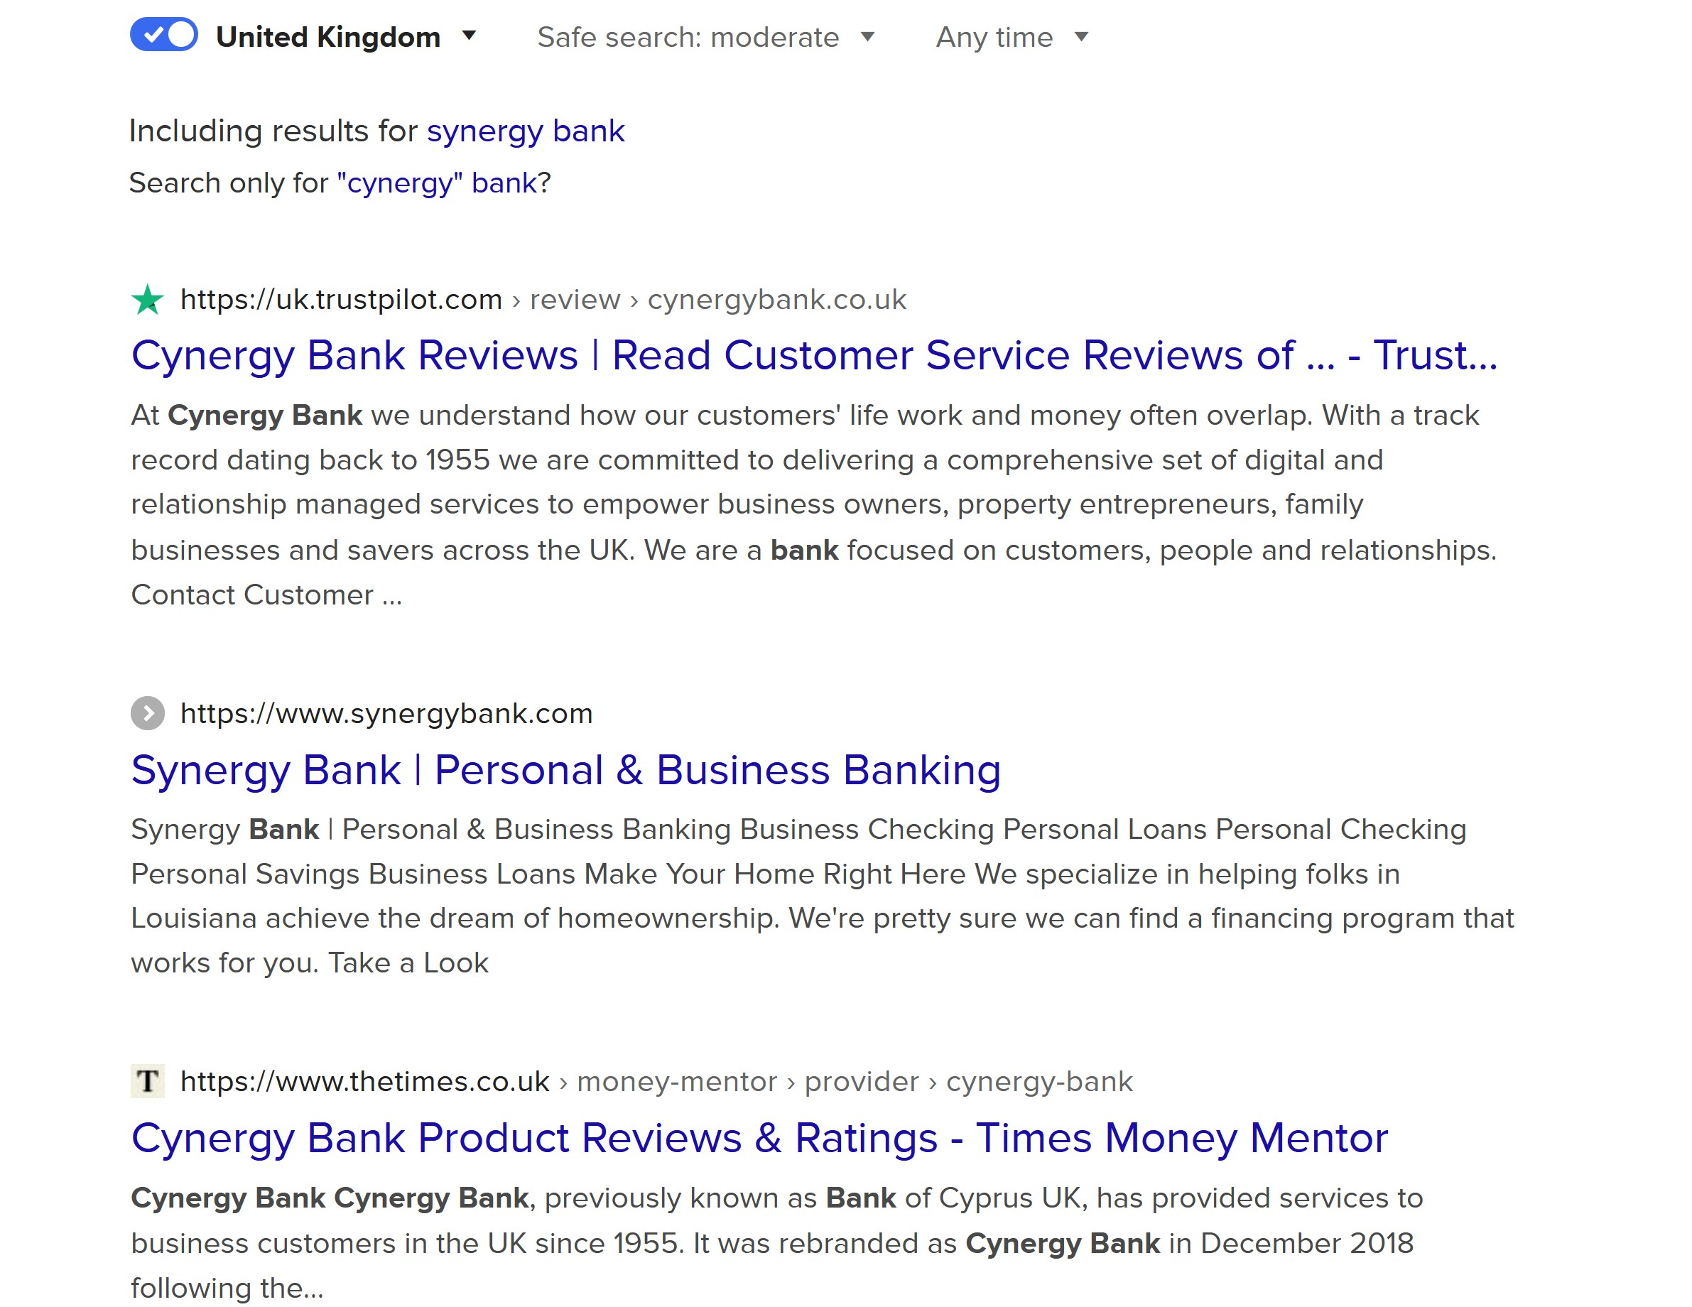This screenshot has width=1692, height=1307.
Task: Click the Trustpilot green star favicon
Action: [x=147, y=299]
